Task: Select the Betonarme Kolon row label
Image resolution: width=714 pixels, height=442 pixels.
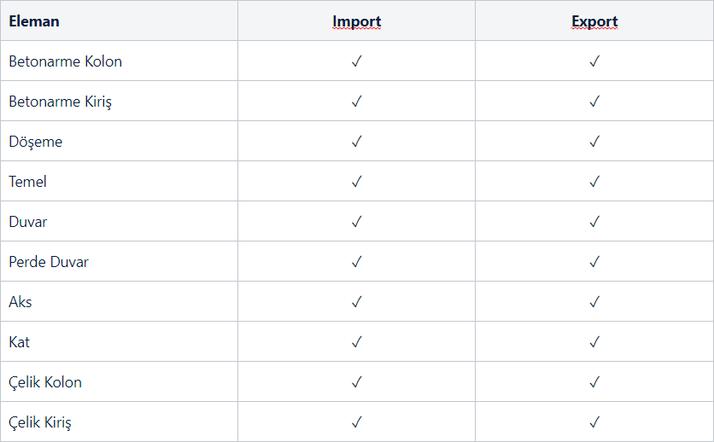Action: click(x=66, y=61)
